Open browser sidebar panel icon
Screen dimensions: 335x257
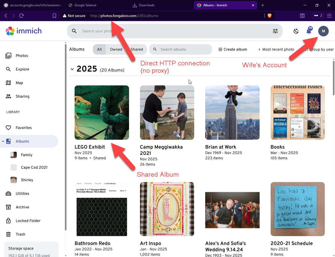pyautogui.click(x=302, y=16)
